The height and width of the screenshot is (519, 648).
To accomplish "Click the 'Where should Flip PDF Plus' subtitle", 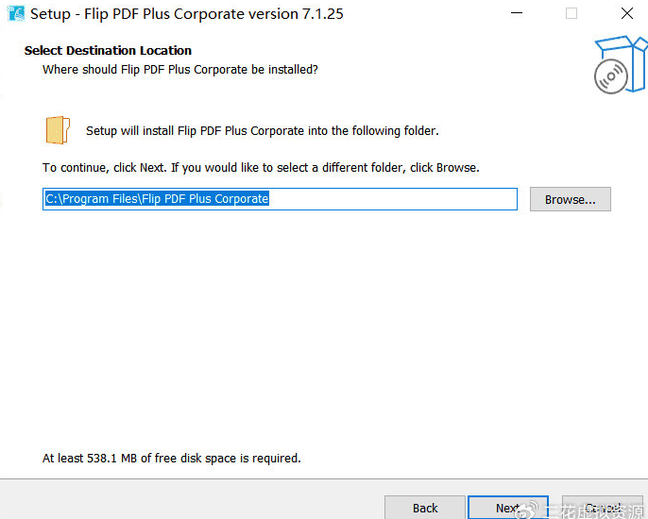I will 179,70.
